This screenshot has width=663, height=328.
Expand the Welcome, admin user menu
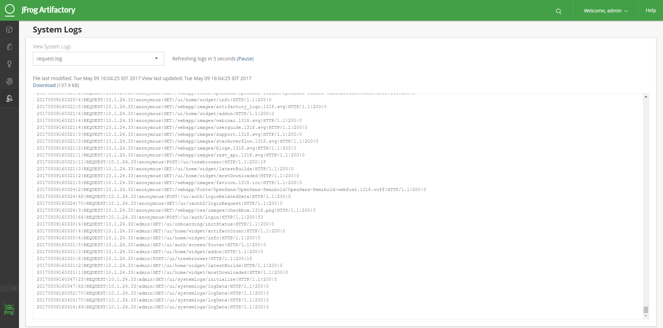(606, 11)
